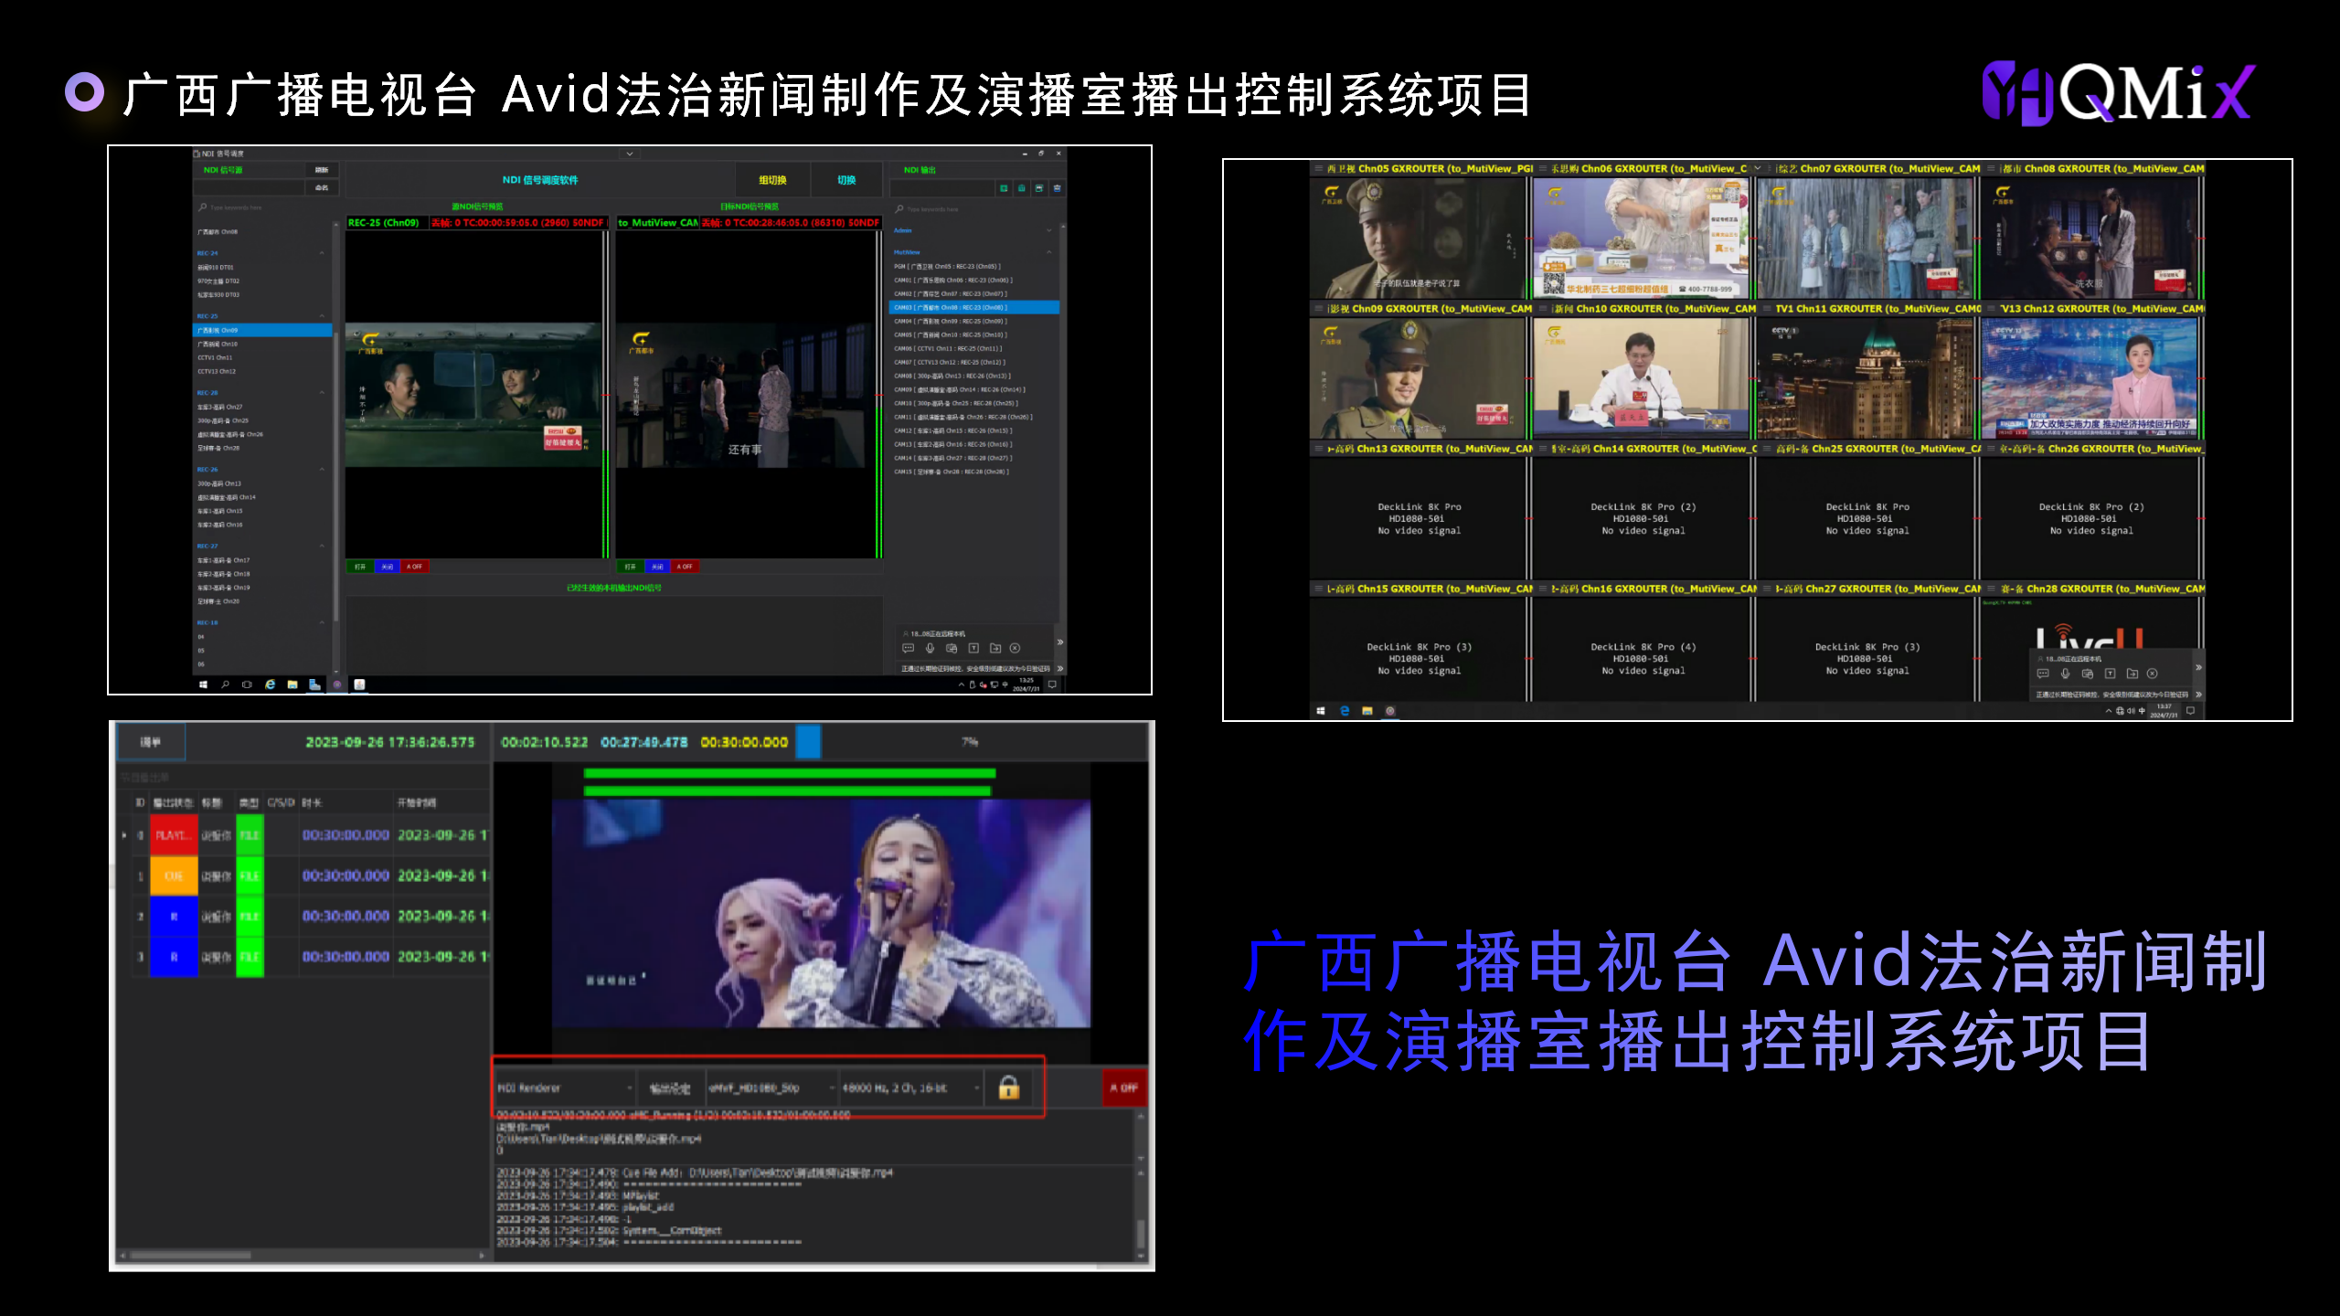Open the chat bubble icon in remote bar

coord(908,648)
